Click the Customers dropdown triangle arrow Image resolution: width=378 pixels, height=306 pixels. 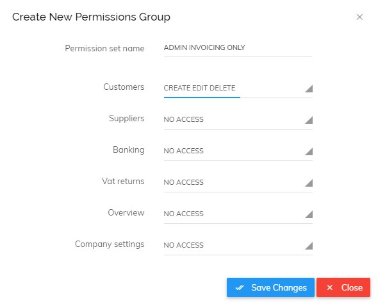(x=309, y=89)
